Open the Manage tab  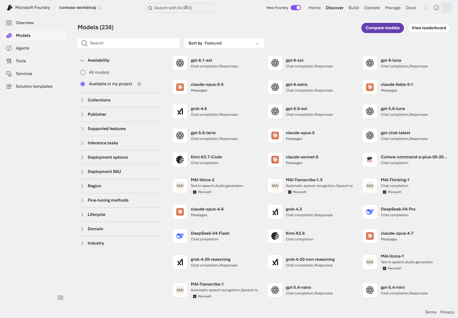pyautogui.click(x=393, y=8)
